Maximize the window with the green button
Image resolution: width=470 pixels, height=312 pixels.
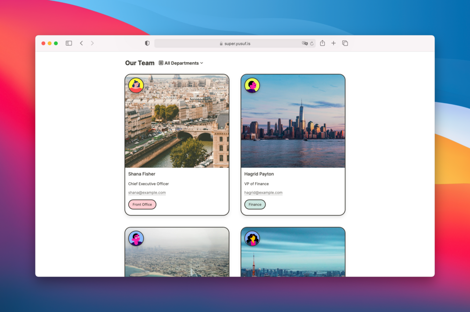pyautogui.click(x=56, y=43)
